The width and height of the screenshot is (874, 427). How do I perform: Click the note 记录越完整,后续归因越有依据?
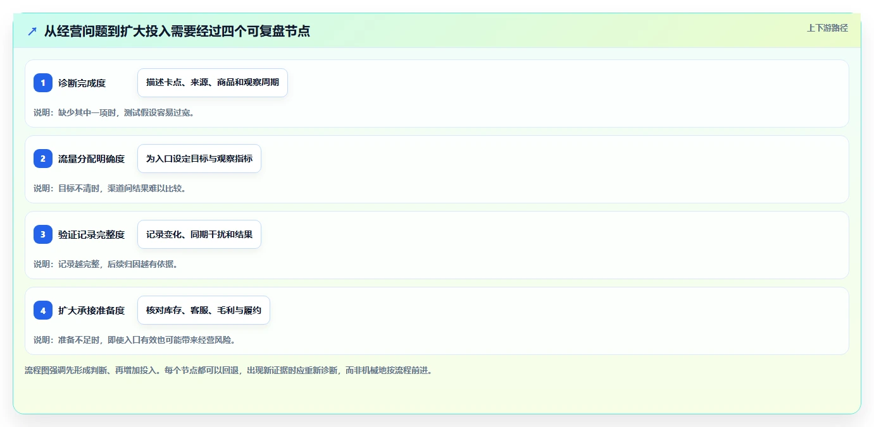[106, 264]
